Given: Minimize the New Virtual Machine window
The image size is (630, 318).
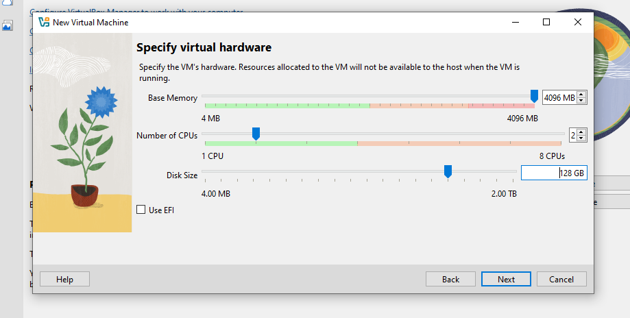Looking at the screenshot, I should tap(515, 22).
